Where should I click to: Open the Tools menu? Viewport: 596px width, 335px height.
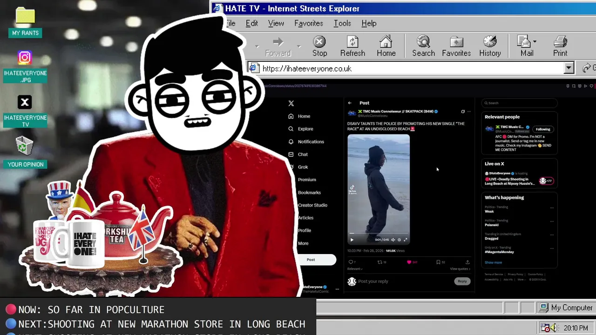(x=342, y=23)
